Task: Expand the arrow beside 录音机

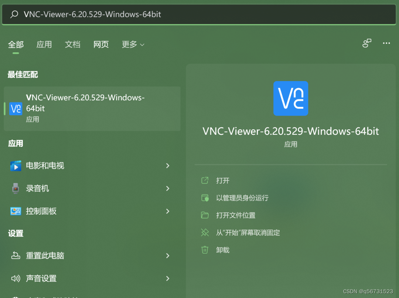Action: pos(168,189)
